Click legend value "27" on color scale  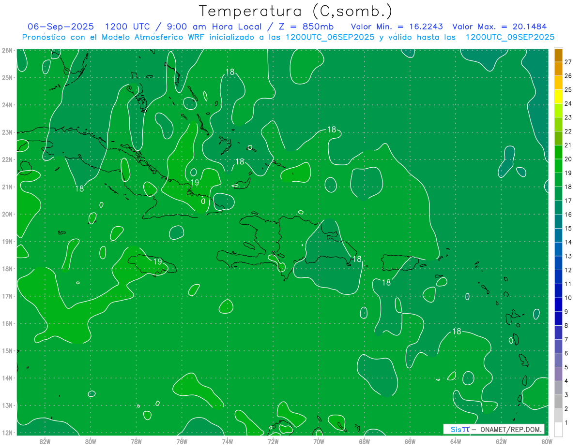[x=568, y=62]
